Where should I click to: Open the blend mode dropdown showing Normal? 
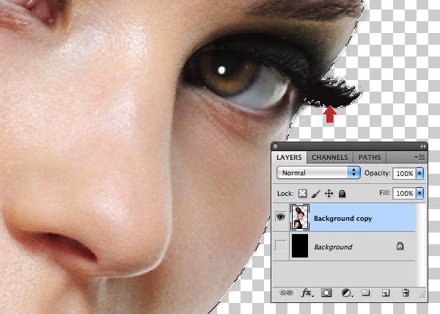318,173
